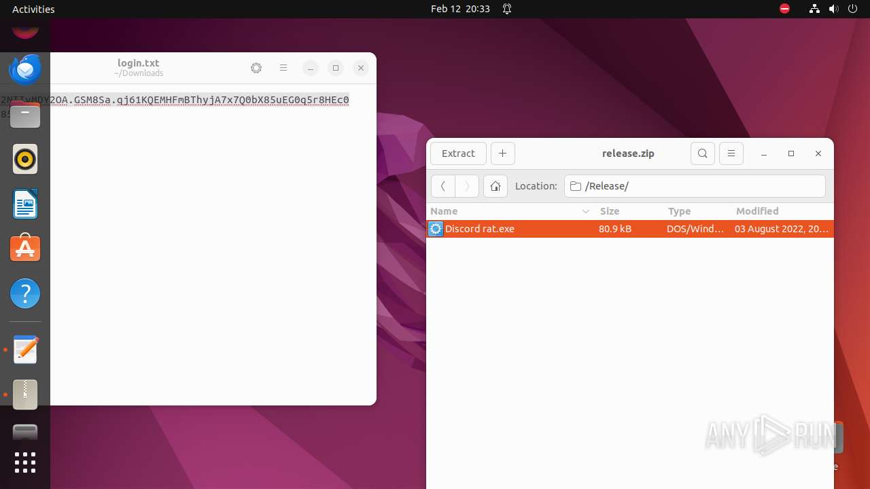Open text editor document settings gear
Viewport: 870px width, 489px height.
tap(256, 68)
